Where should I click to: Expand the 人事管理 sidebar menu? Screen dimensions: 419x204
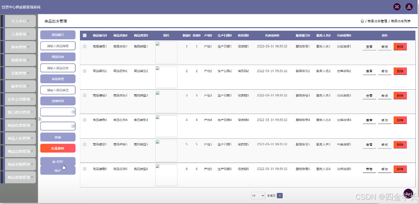[x=20, y=34]
